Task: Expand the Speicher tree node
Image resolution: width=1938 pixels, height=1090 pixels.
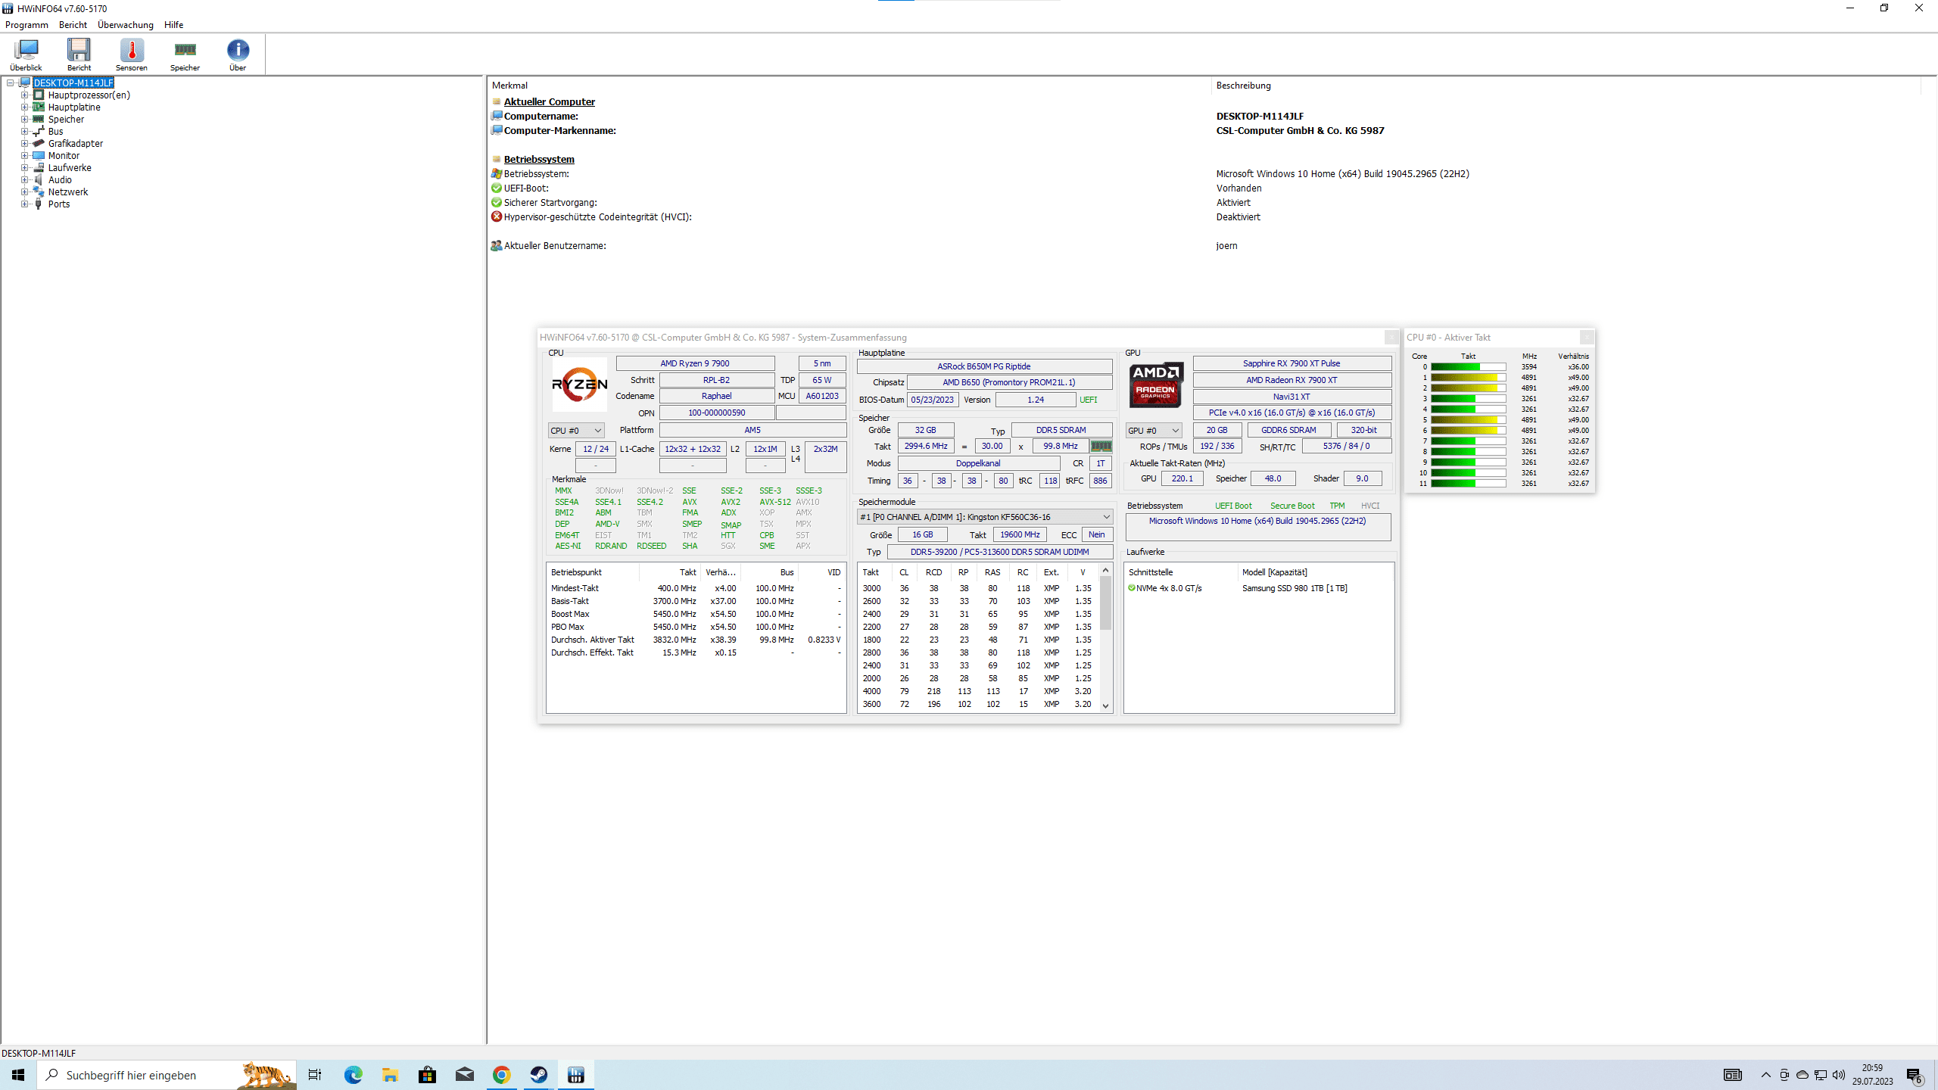Action: pos(24,119)
